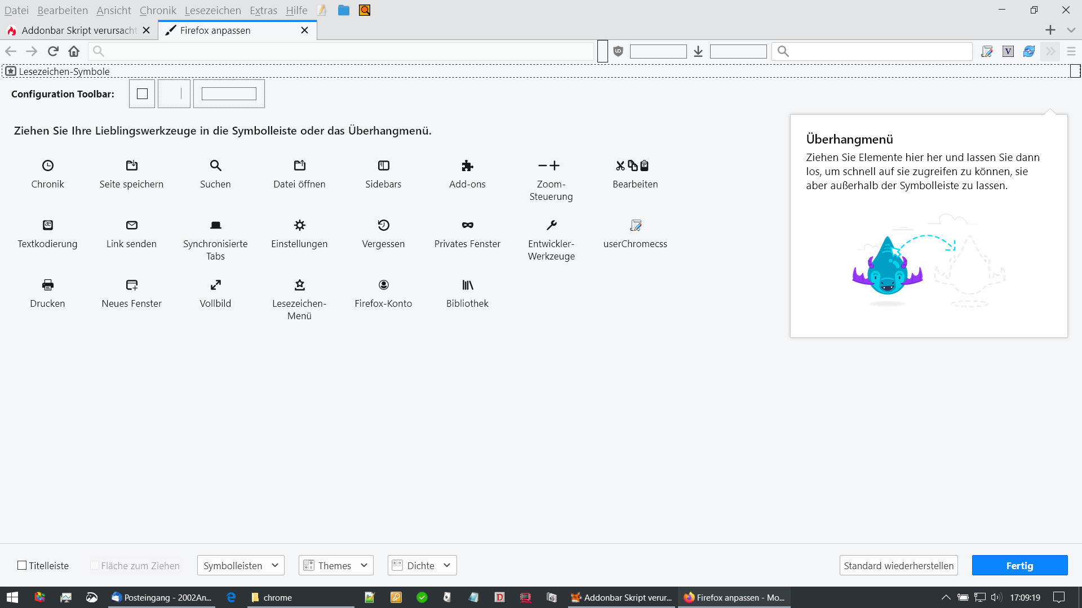This screenshot has width=1082, height=608.
Task: Click the Zoom-Steuerung minus plus icon
Action: coord(551,166)
